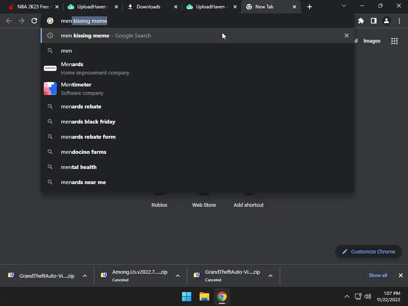Go forward using the forward arrow

22,21
